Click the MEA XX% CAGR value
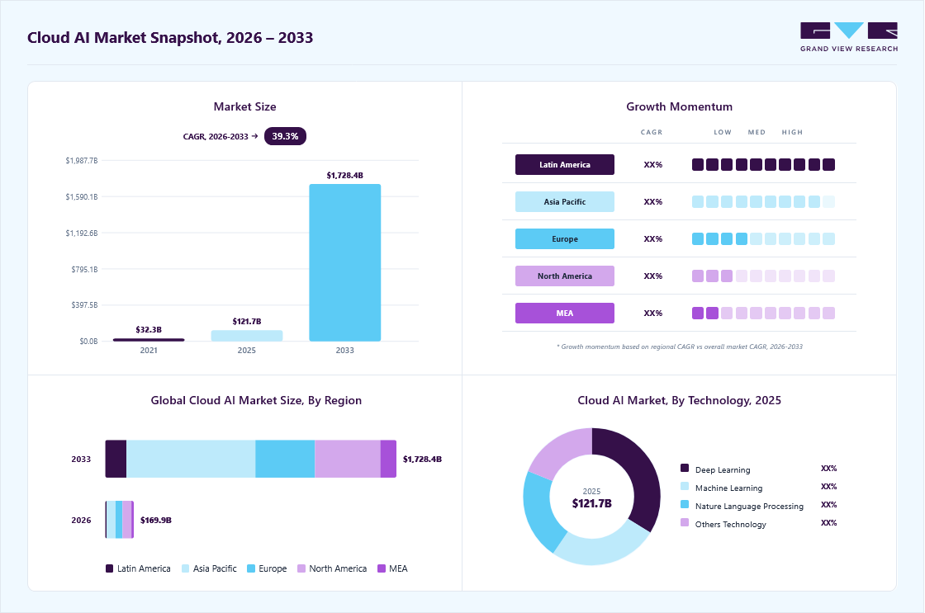Screen dimensions: 925x613 tap(653, 313)
